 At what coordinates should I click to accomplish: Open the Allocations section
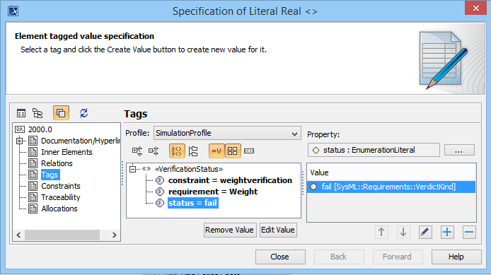pyautogui.click(x=59, y=209)
